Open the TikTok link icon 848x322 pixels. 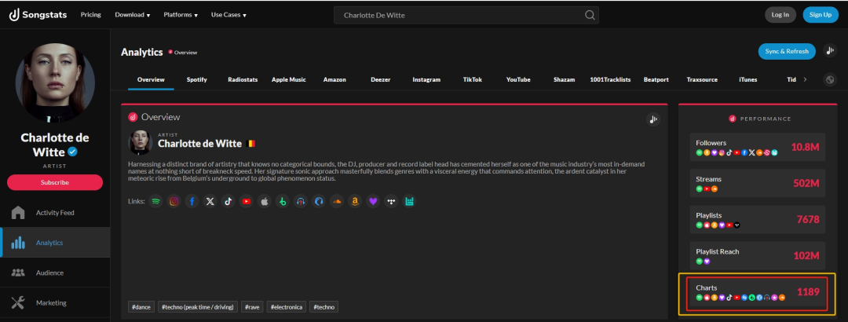click(x=228, y=201)
